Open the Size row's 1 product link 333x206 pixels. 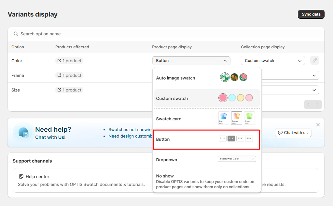click(69, 90)
